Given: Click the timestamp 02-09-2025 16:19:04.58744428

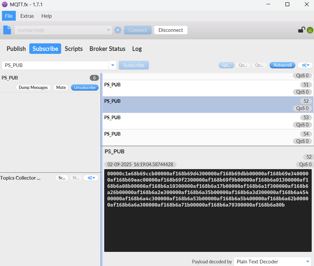Looking at the screenshot, I should click(x=140, y=165).
